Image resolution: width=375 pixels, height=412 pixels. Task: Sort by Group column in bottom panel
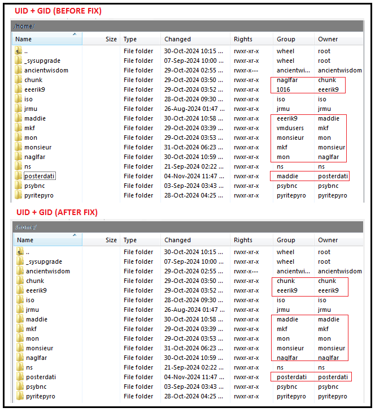(x=286, y=240)
